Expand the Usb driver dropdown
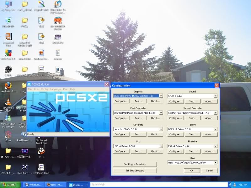Viewport: 251px width, 188px height. tap(161, 146)
